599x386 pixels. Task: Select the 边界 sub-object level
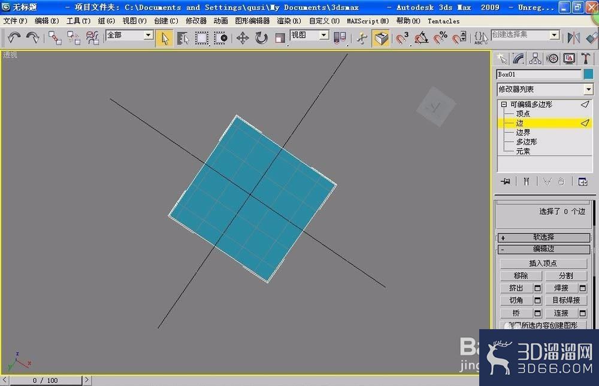pyautogui.click(x=523, y=132)
